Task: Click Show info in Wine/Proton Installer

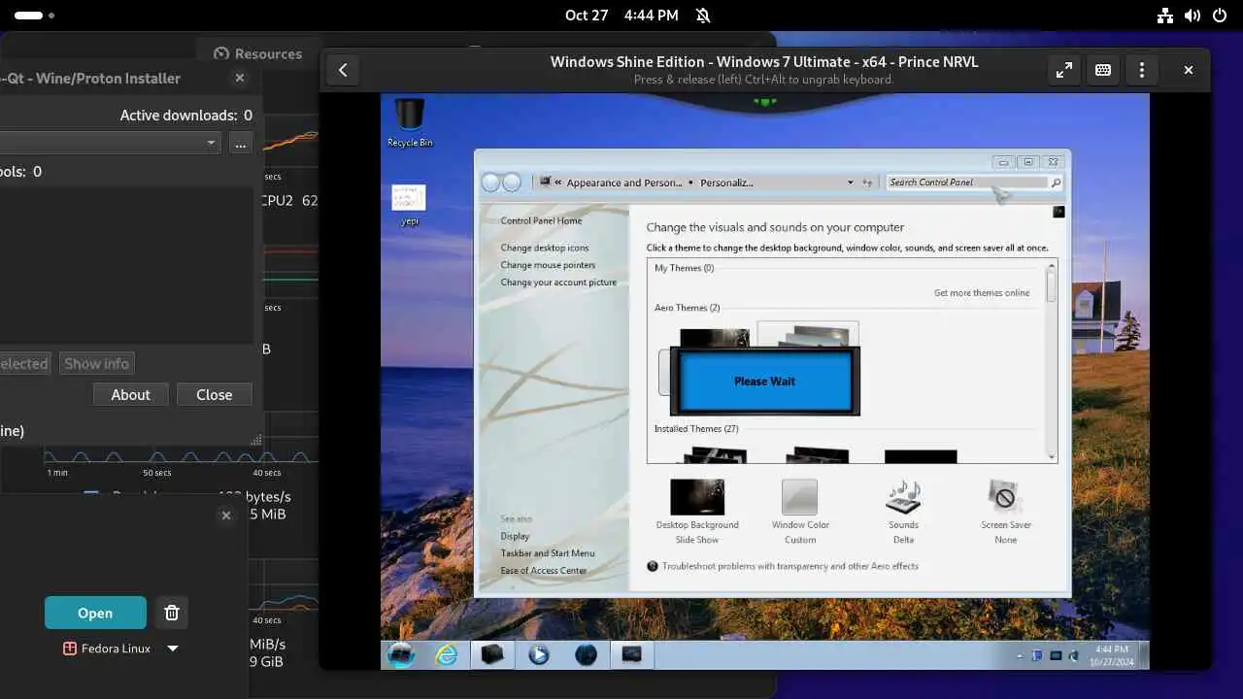Action: pos(96,364)
